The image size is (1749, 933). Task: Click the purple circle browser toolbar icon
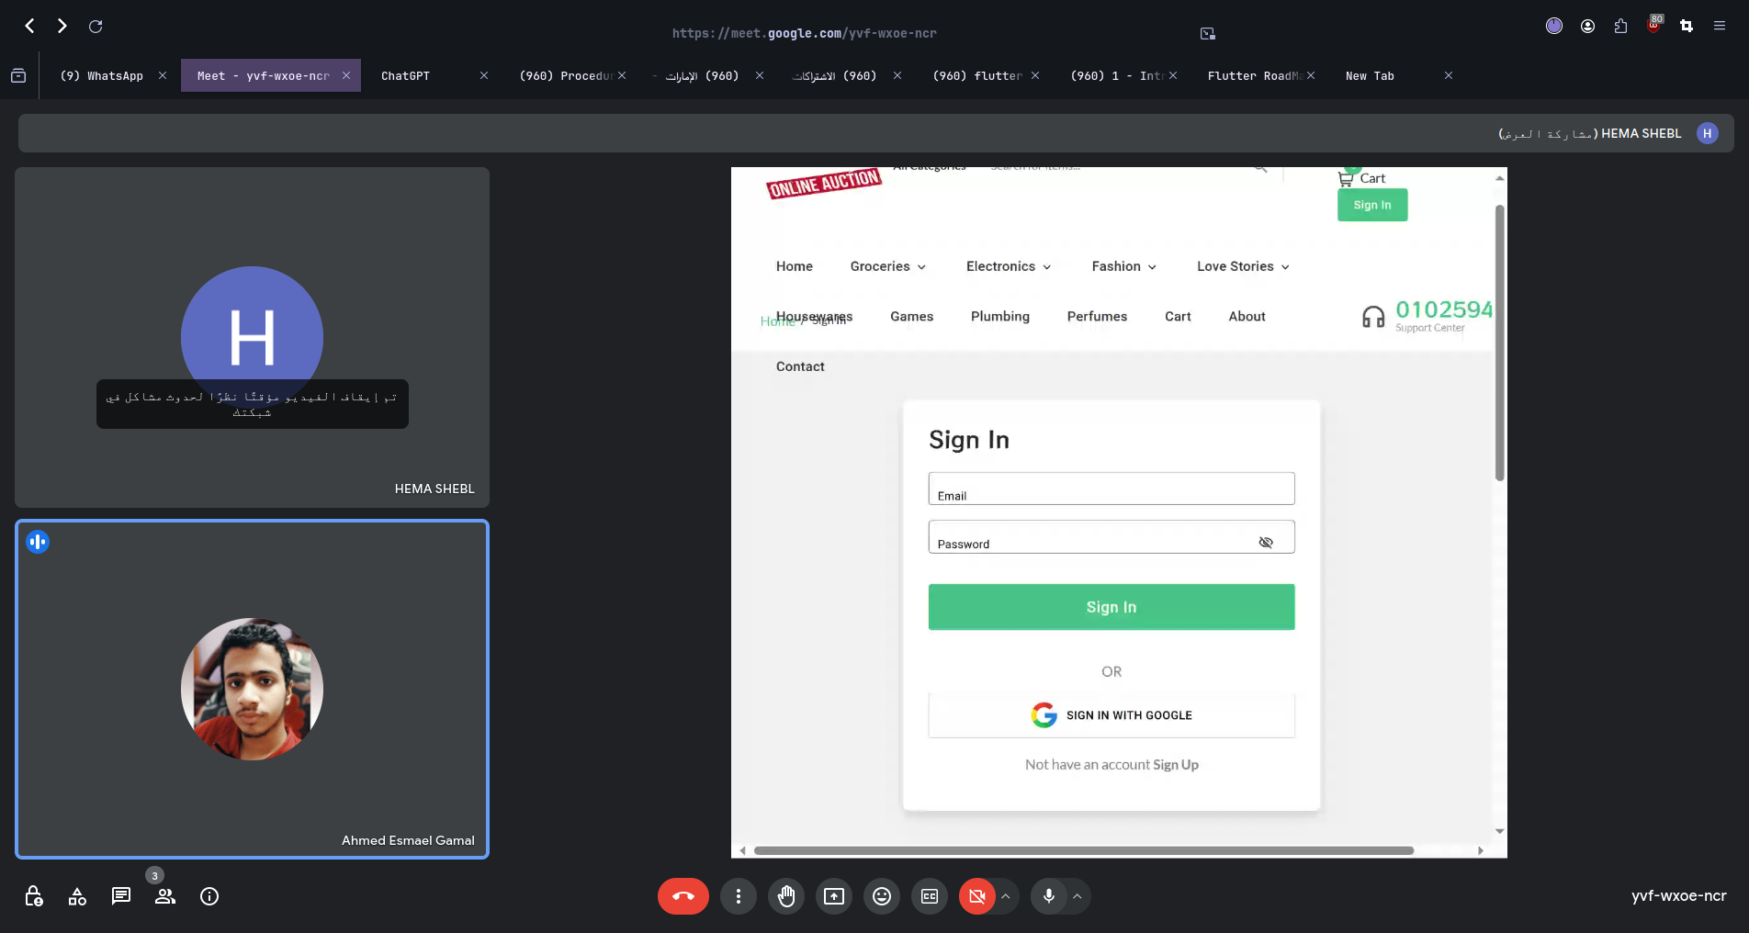point(1554,26)
